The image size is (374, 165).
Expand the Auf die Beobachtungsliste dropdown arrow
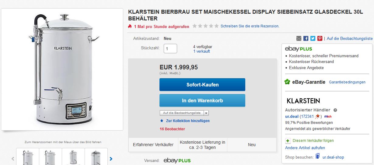pyautogui.click(x=206, y=113)
